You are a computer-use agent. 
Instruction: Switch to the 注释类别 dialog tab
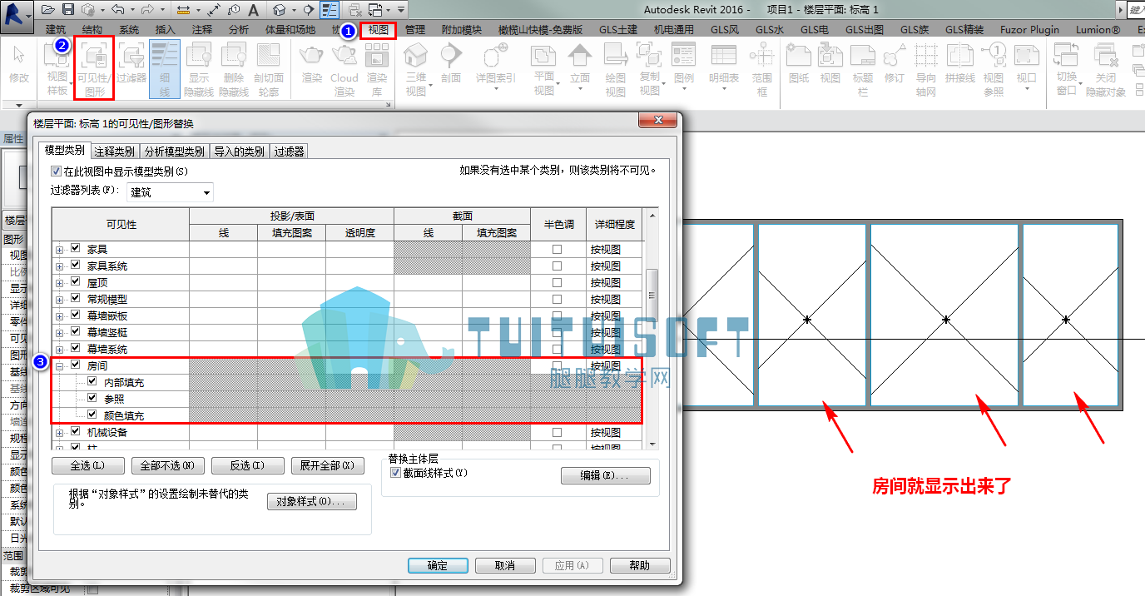[x=114, y=151]
